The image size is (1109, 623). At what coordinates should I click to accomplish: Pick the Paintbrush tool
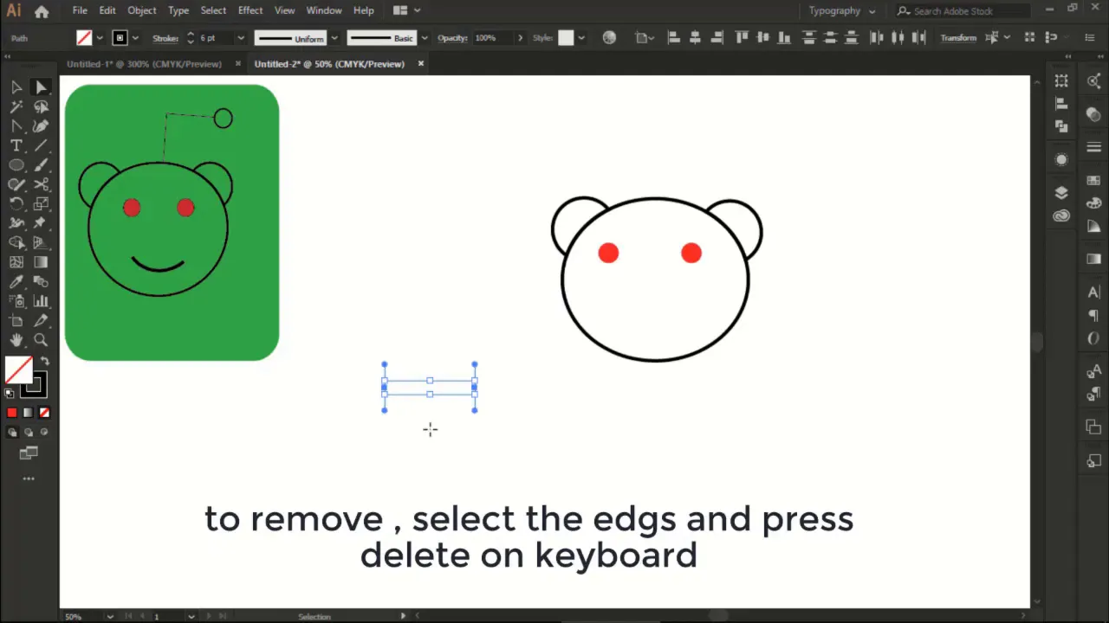point(41,165)
